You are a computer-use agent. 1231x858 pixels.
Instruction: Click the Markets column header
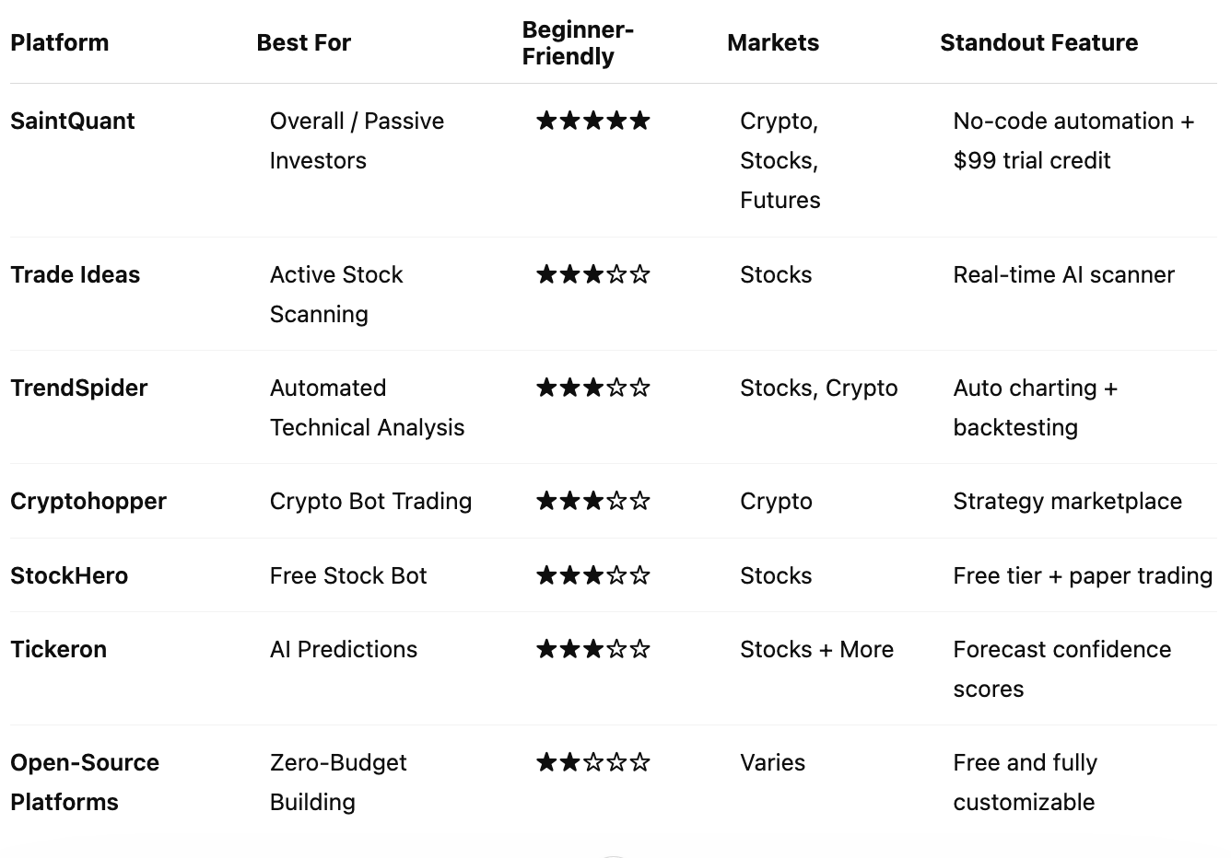tap(773, 42)
